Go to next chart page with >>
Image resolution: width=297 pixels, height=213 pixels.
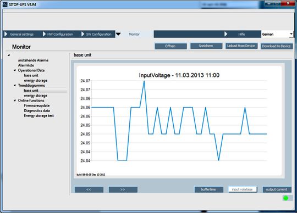pos(123,189)
